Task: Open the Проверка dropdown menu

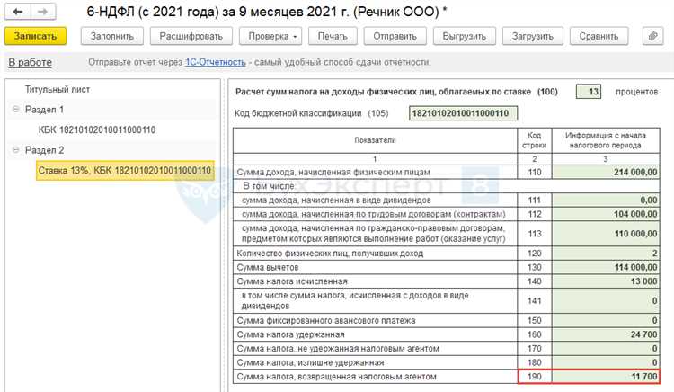Action: pyautogui.click(x=270, y=36)
